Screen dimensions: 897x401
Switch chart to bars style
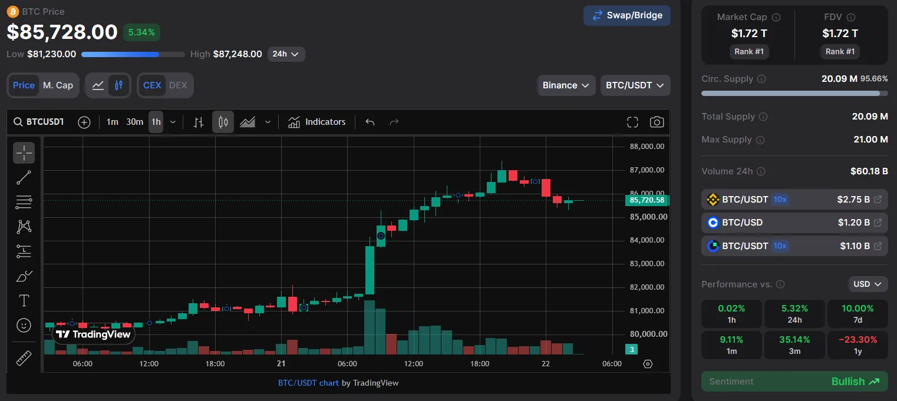coord(199,122)
